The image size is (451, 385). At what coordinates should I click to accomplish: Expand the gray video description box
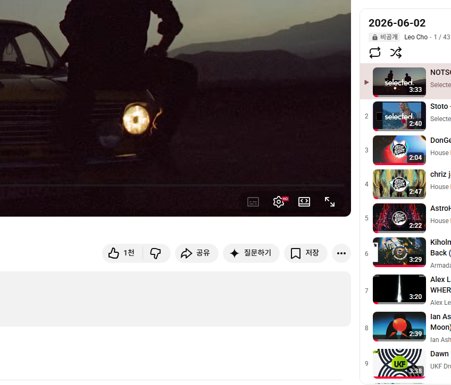coord(175,299)
